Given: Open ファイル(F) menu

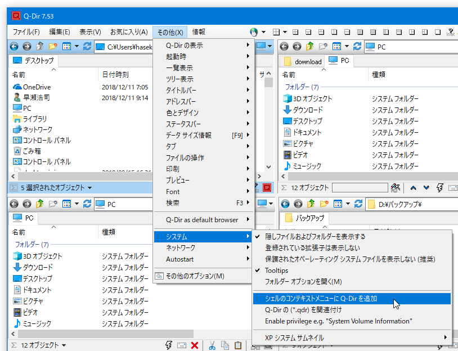Looking at the screenshot, I should (26, 32).
